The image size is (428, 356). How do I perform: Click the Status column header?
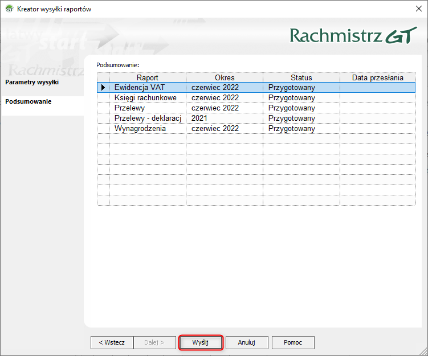coord(301,77)
